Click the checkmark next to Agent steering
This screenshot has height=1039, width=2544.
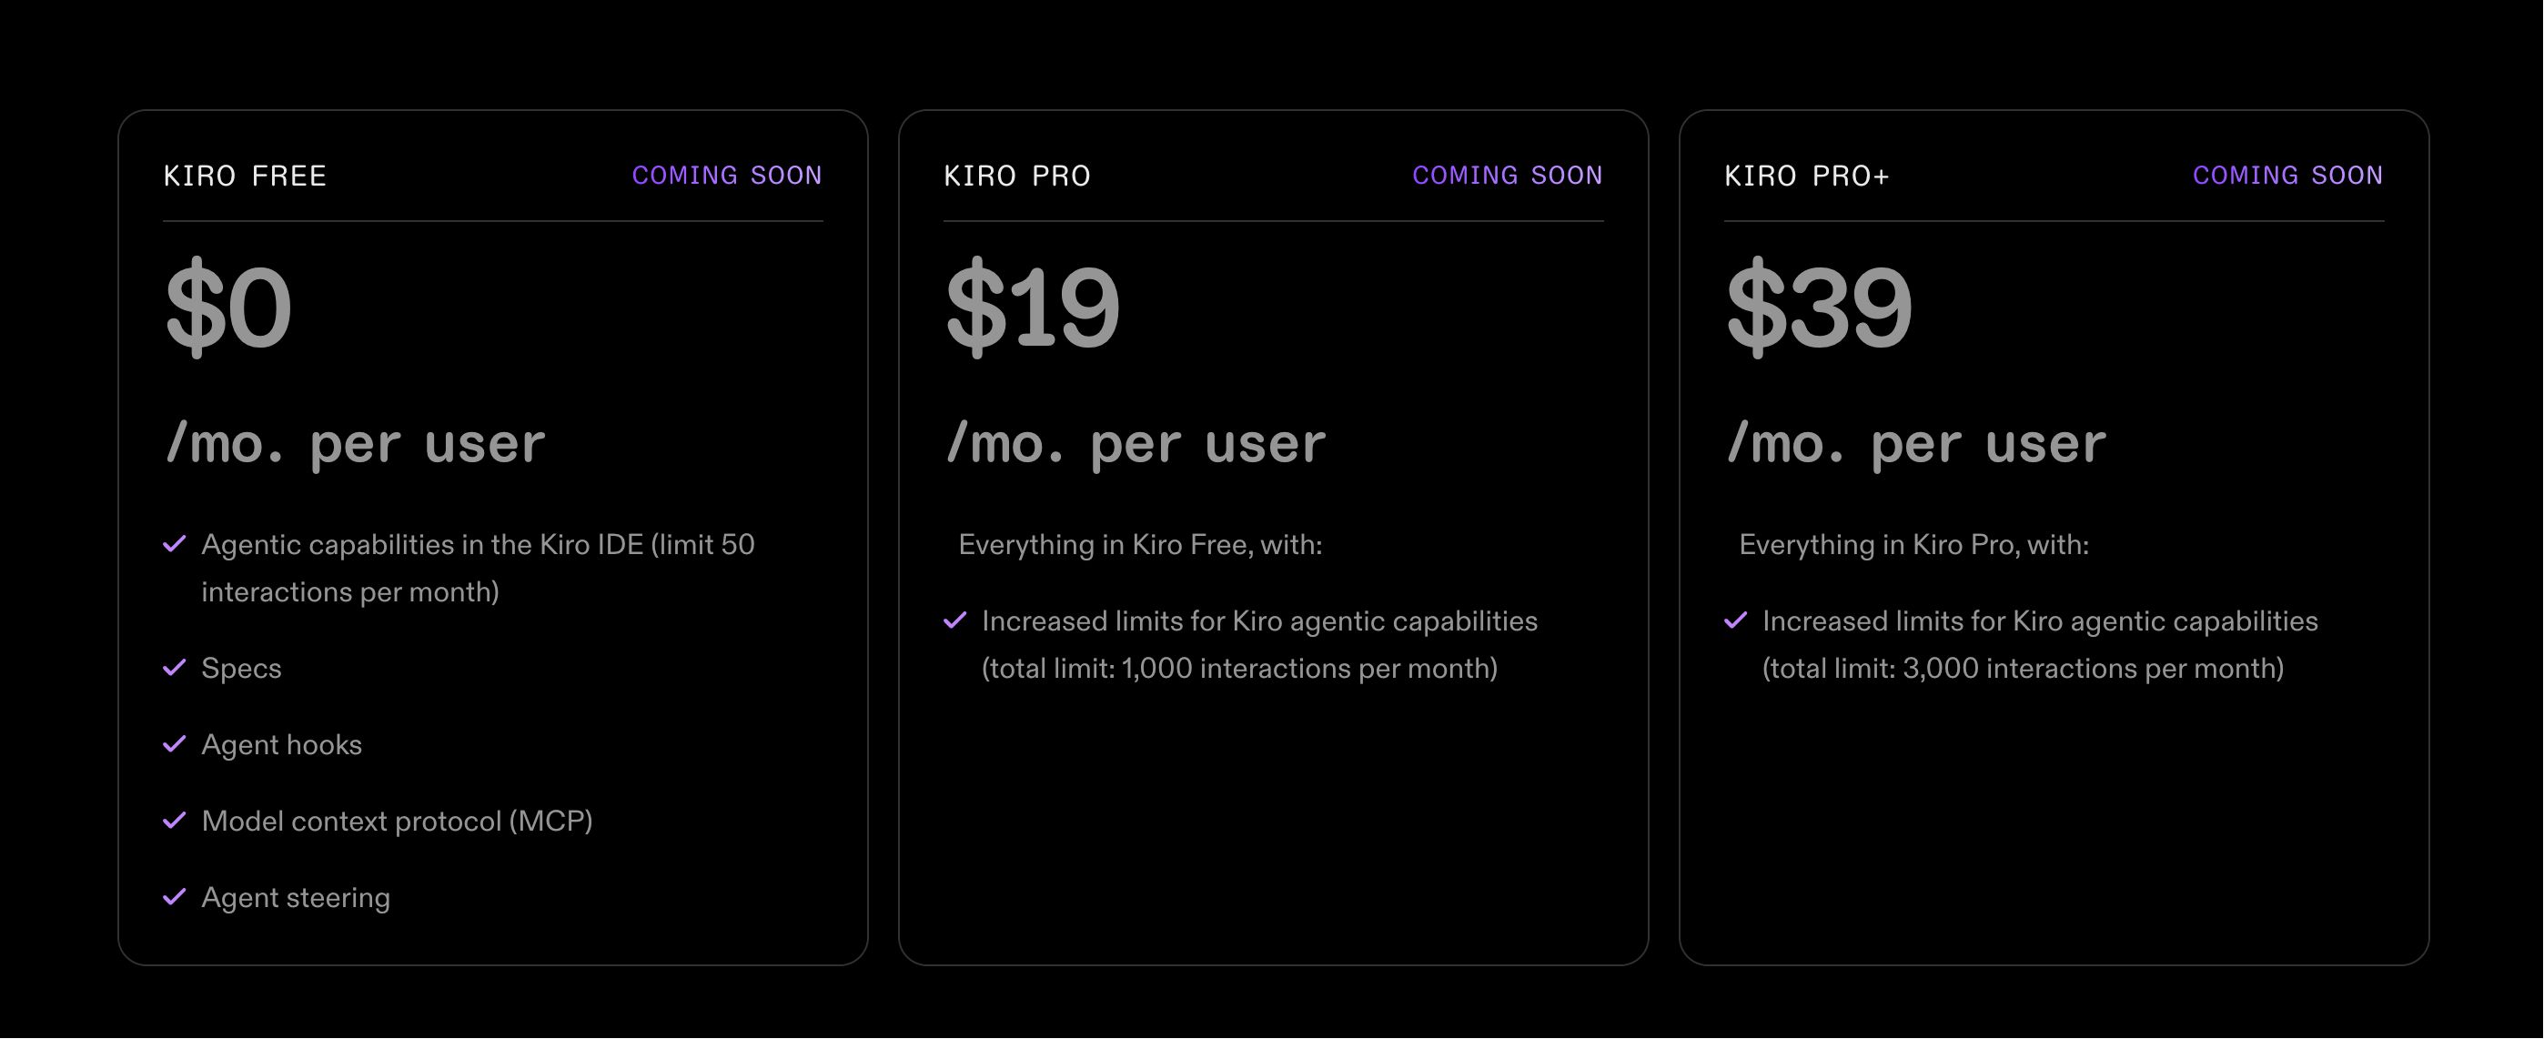click(175, 897)
